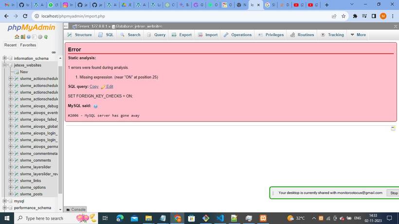Open the More dropdown menu
The width and height of the screenshot is (399, 224).
(x=357, y=35)
